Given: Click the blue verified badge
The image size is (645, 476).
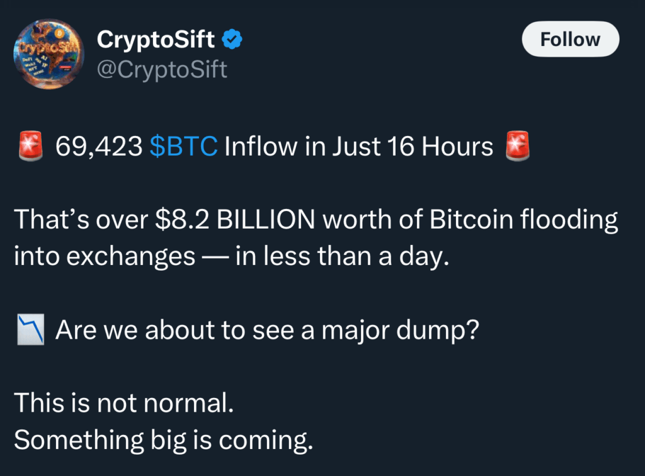Looking at the screenshot, I should (x=232, y=40).
